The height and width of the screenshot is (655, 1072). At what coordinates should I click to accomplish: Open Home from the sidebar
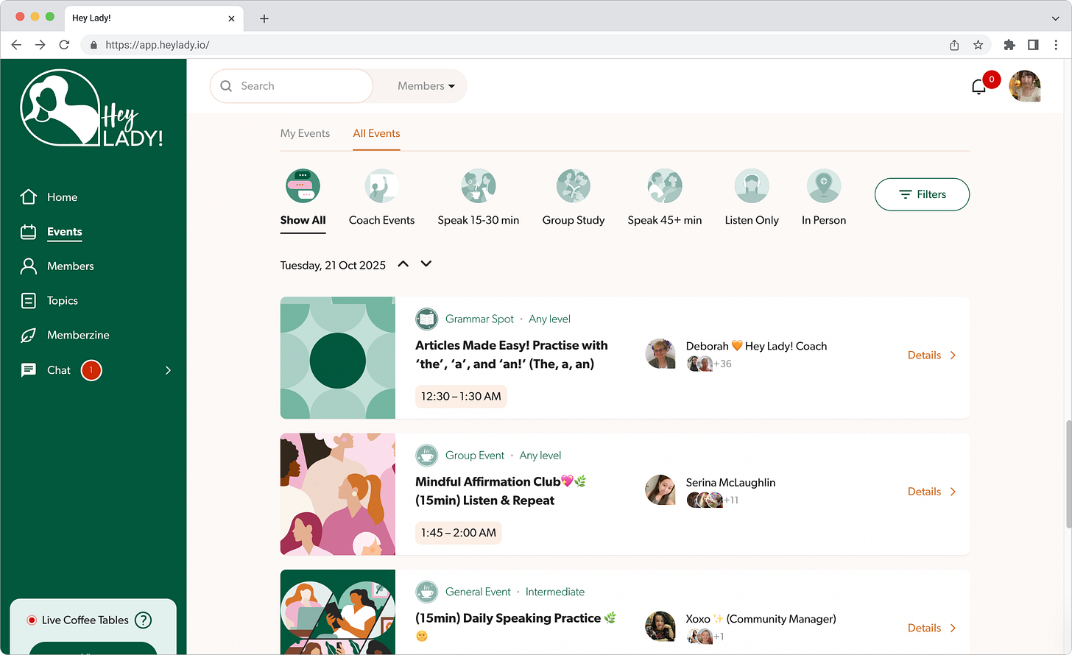tap(49, 197)
